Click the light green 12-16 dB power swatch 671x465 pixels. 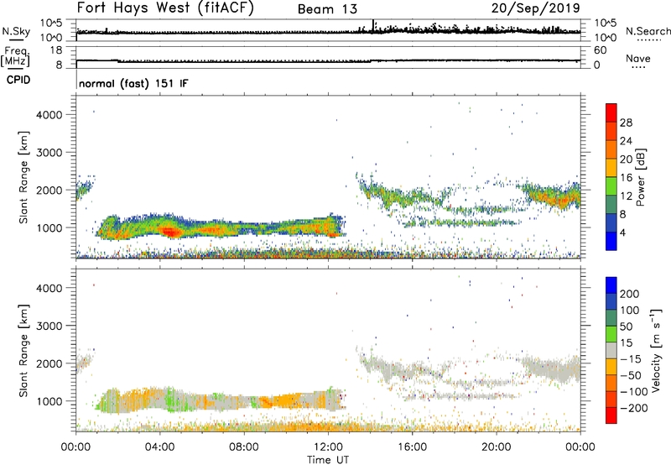611,185
